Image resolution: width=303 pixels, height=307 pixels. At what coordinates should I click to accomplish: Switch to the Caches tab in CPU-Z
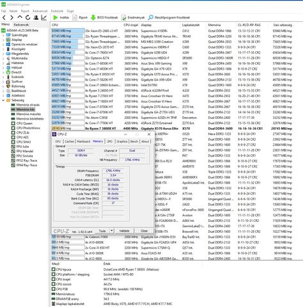pyautogui.click(x=70, y=141)
